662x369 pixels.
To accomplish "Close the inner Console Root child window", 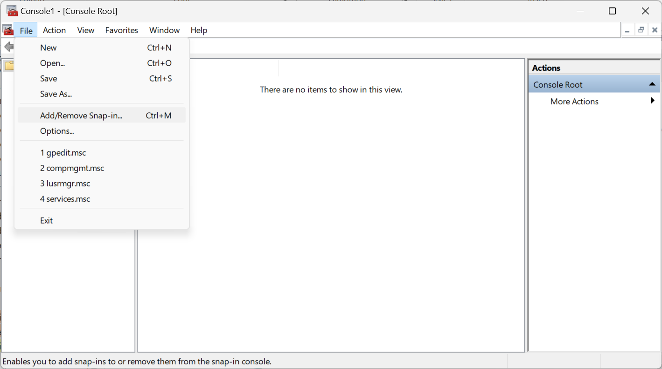I will click(x=655, y=30).
